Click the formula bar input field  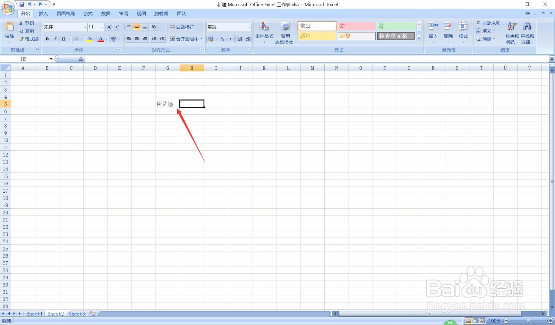316,59
